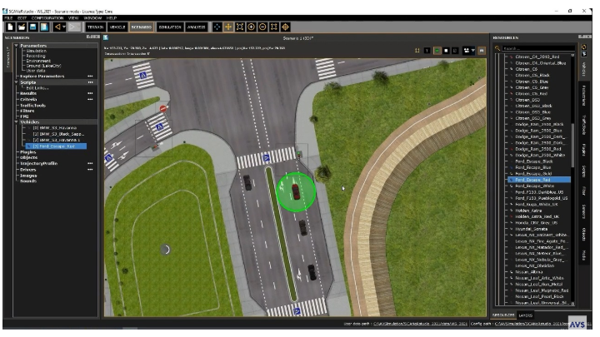The image size is (600, 337).
Task: Click the New file icon in toolbar
Action: click(9, 27)
